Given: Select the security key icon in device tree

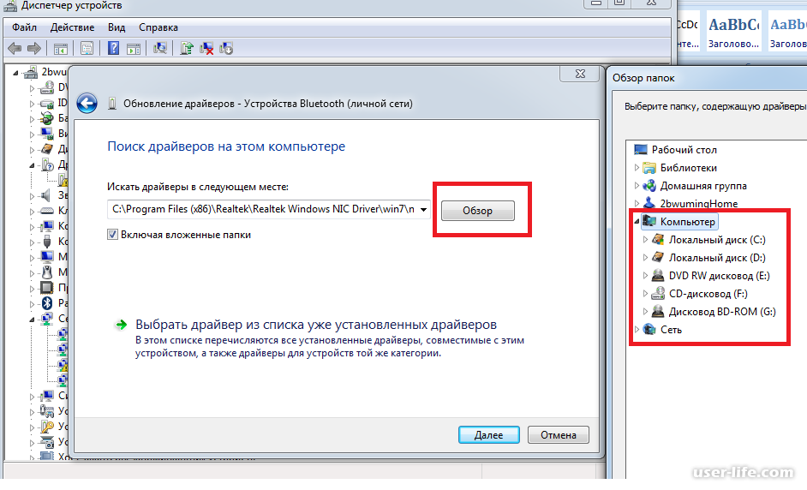Looking at the screenshot, I should pos(47,426).
